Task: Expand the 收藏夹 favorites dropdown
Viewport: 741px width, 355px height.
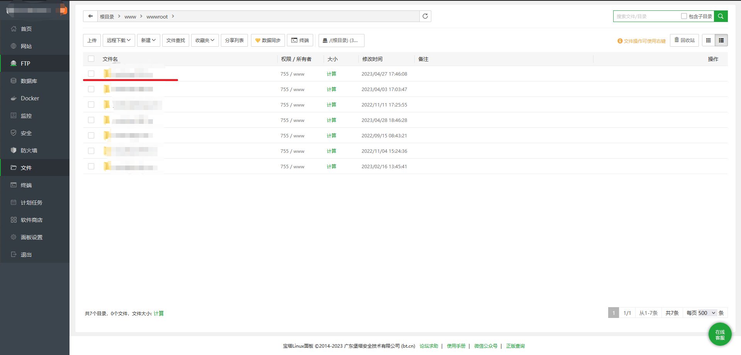Action: click(x=205, y=41)
